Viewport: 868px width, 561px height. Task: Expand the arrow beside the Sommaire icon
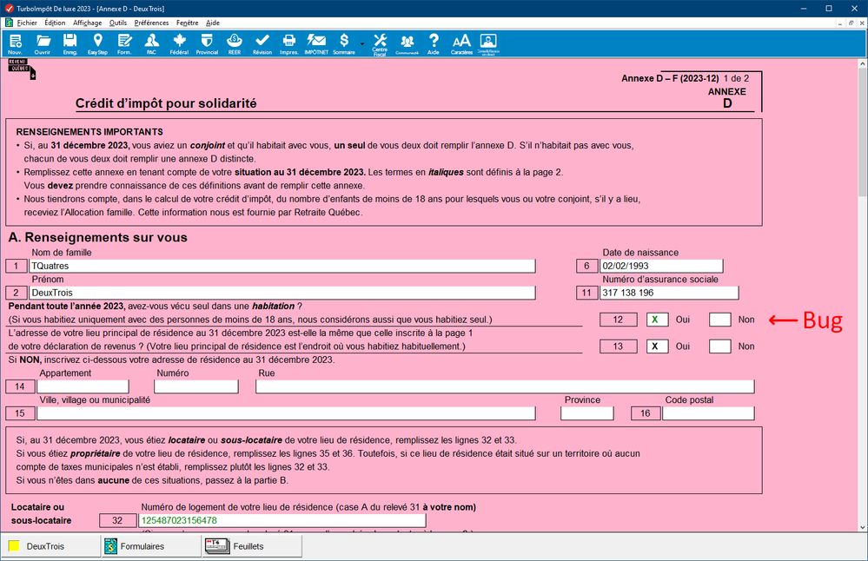coord(362,44)
